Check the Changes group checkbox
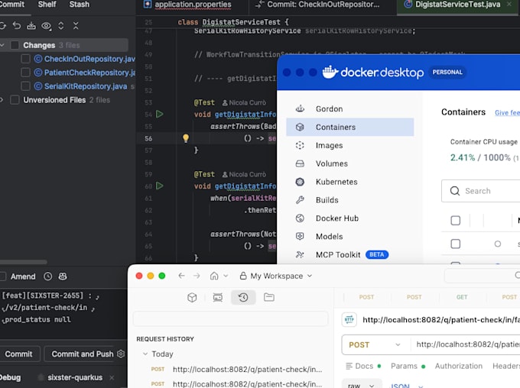The width and height of the screenshot is (520, 388). coord(15,45)
